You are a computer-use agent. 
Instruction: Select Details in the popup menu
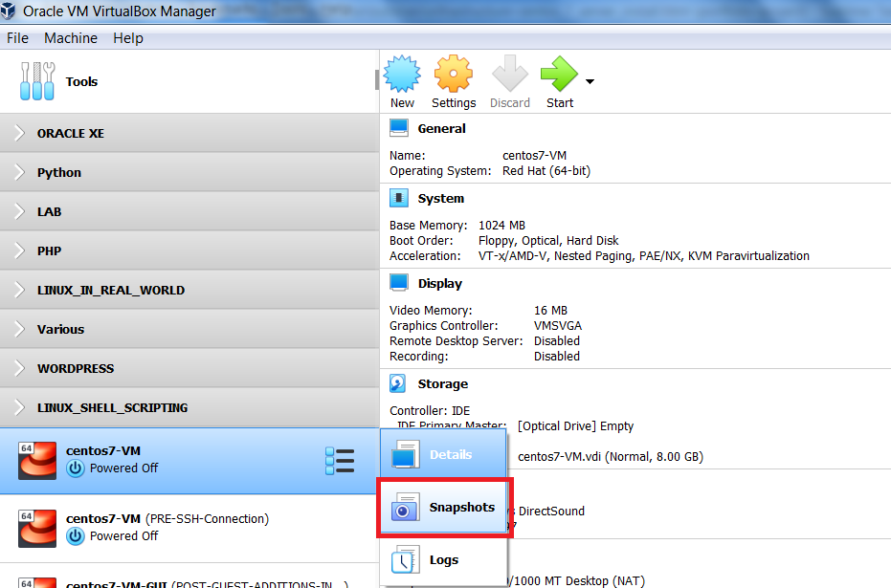[450, 455]
